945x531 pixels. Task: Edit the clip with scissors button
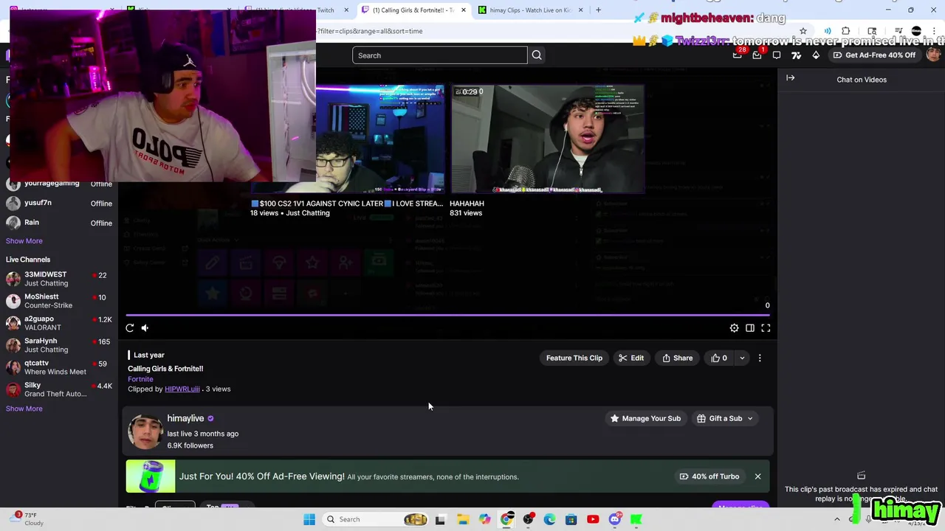(x=631, y=358)
